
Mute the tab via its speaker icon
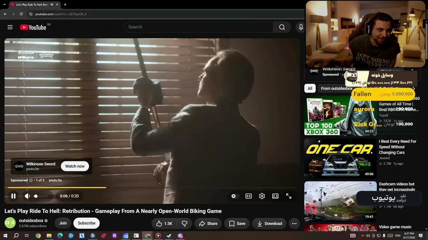pyautogui.click(x=51, y=5)
